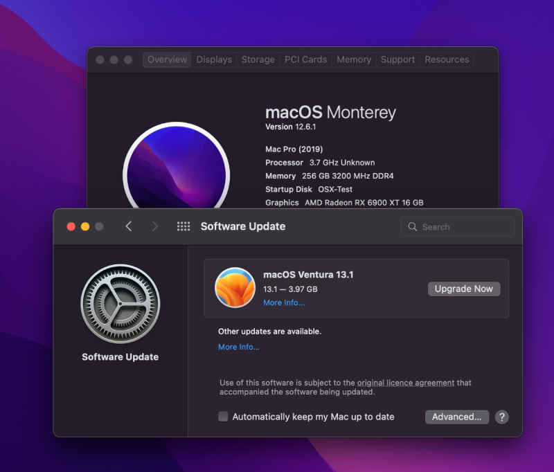Close the Software Update window

(71, 226)
